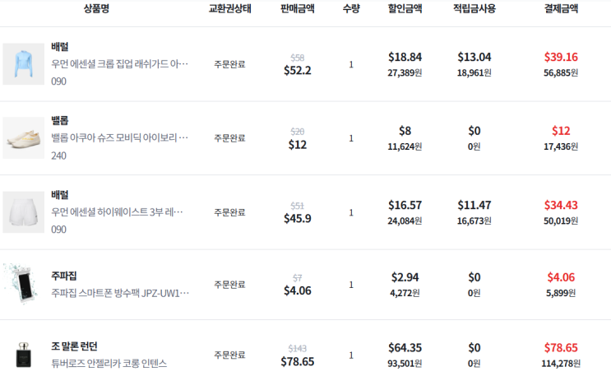Image resolution: width=611 pixels, height=390 pixels.
Task: Click the 할인금액 column header
Action: tap(405, 9)
